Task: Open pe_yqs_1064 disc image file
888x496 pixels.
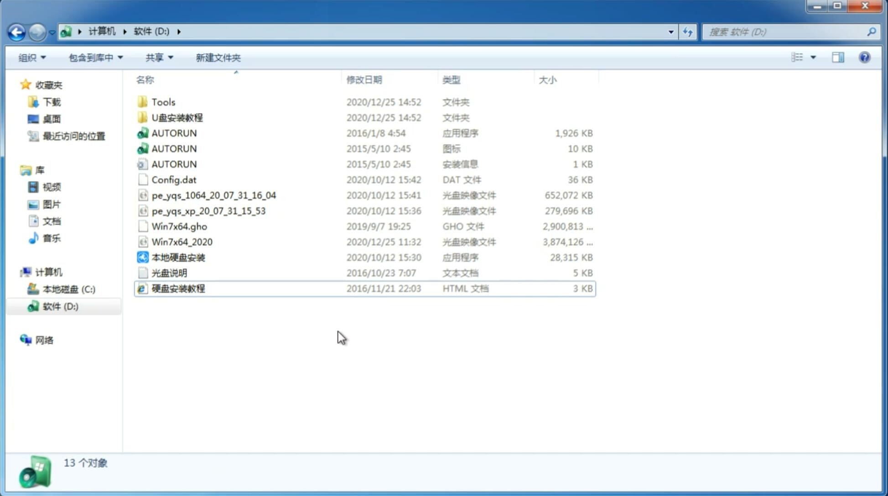Action: click(214, 195)
